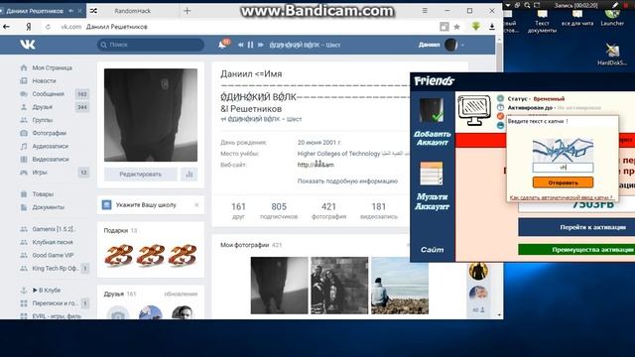Viewport: 635px width, 357px height.
Task: Open profile statistics chart icon
Action: tap(190, 175)
